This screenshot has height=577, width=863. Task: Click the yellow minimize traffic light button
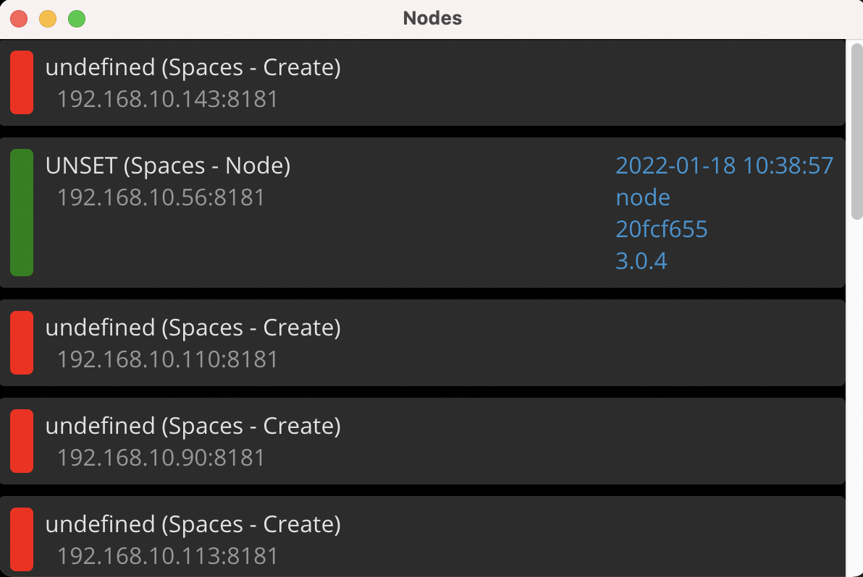[x=47, y=18]
